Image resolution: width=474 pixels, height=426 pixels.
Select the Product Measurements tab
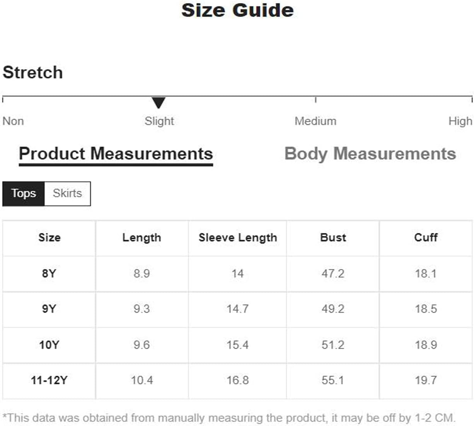pyautogui.click(x=116, y=154)
